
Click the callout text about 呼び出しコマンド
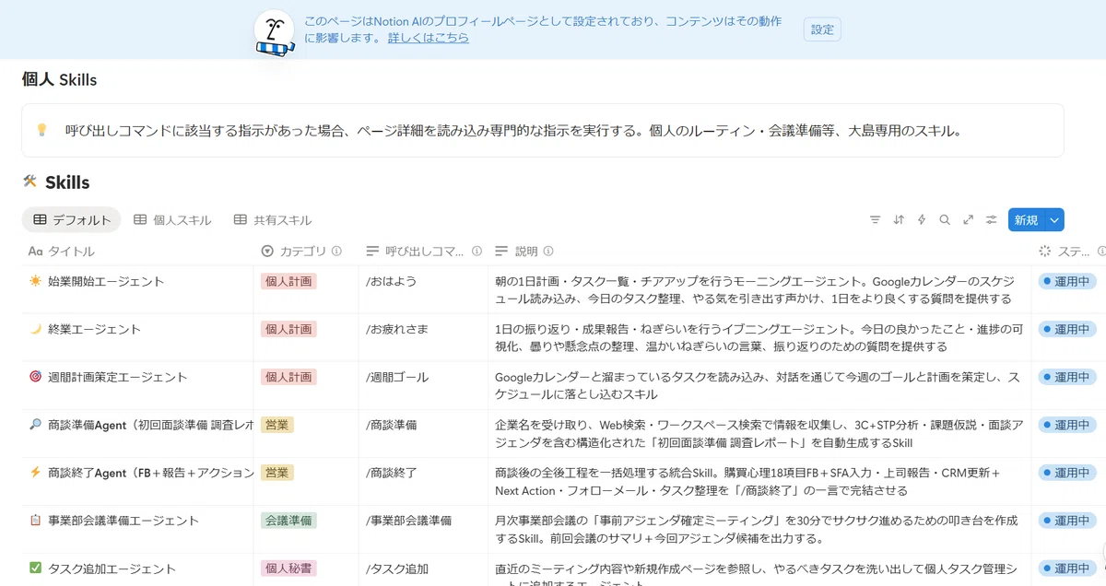pyautogui.click(x=512, y=131)
